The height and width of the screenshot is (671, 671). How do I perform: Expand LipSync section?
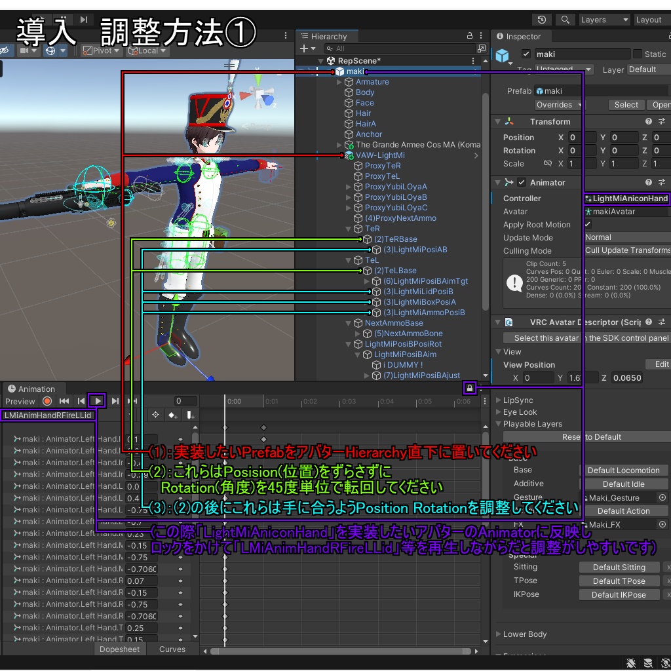pos(498,400)
